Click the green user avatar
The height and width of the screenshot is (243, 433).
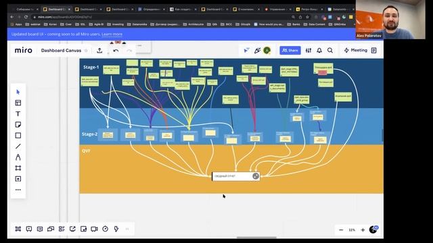tap(267, 50)
